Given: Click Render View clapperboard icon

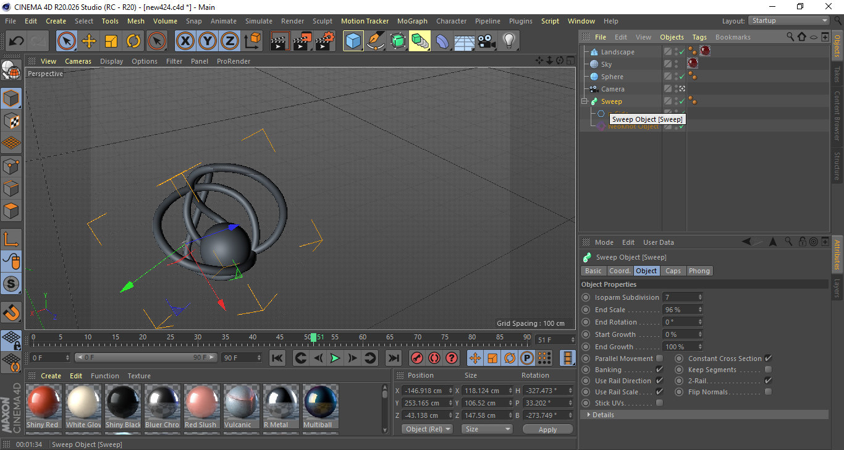Looking at the screenshot, I should [x=280, y=41].
